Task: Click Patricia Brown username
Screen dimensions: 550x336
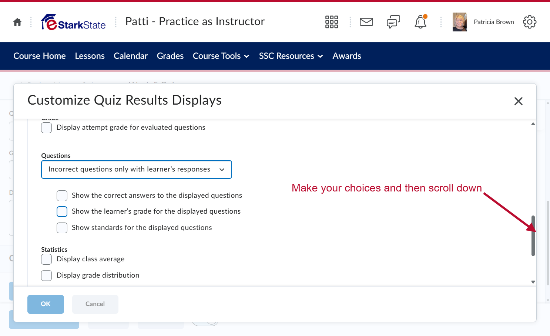Action: tap(494, 22)
